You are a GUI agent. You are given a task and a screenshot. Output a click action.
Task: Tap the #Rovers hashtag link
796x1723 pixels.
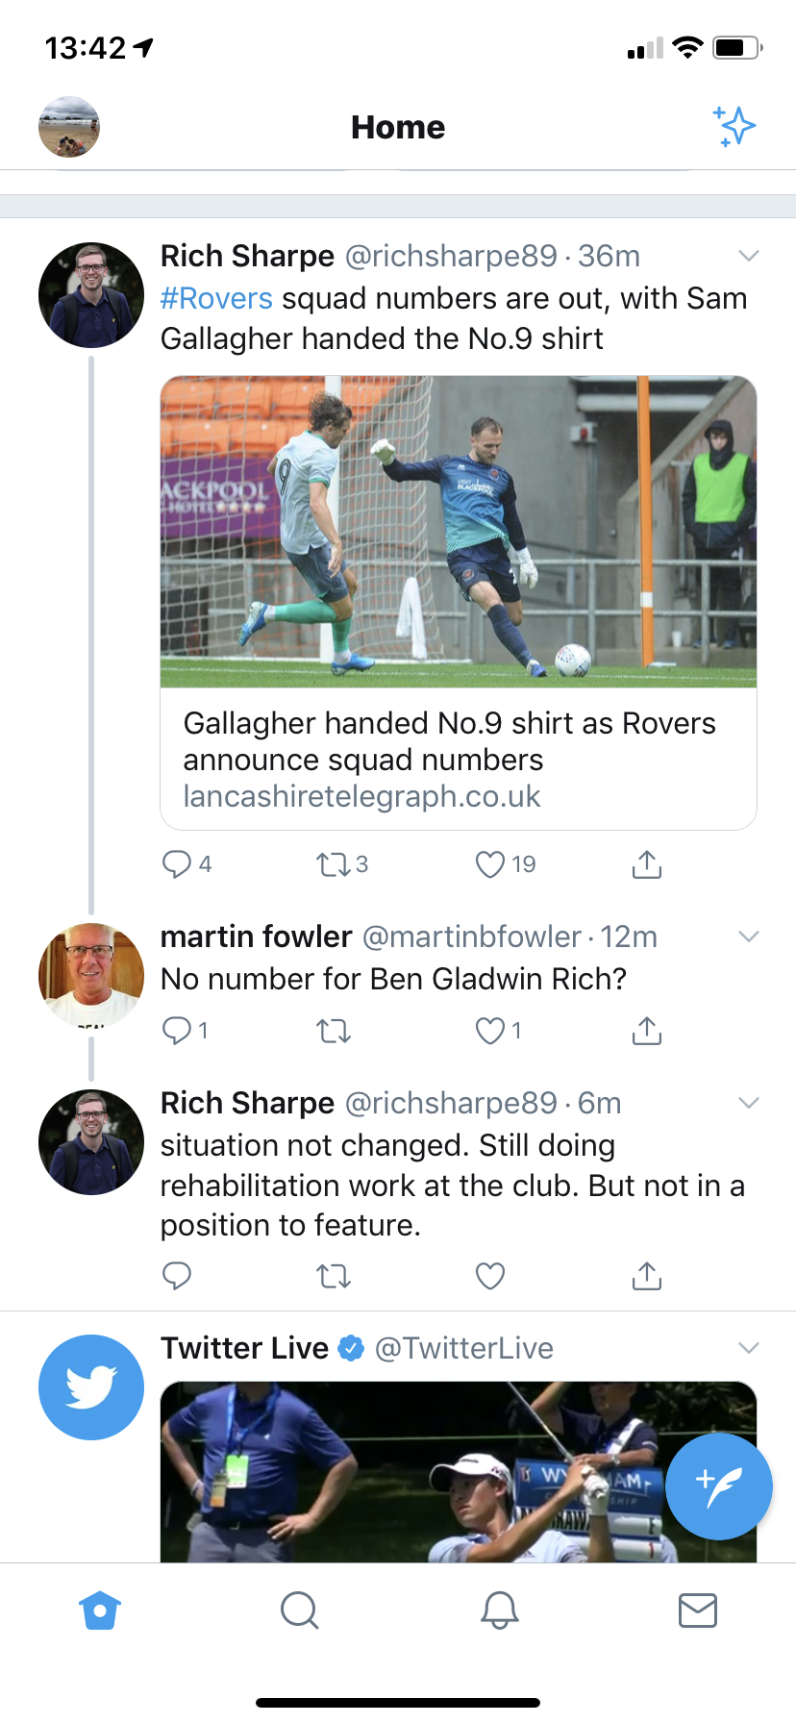click(216, 298)
